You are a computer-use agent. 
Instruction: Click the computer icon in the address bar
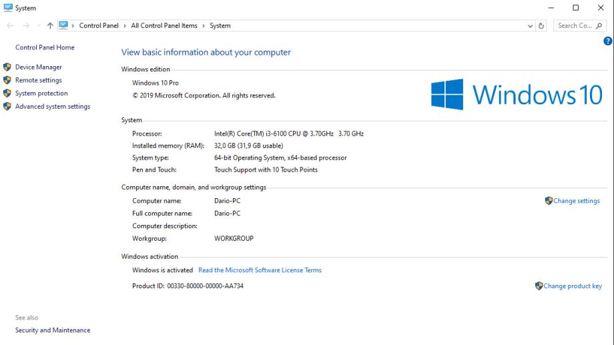point(63,26)
